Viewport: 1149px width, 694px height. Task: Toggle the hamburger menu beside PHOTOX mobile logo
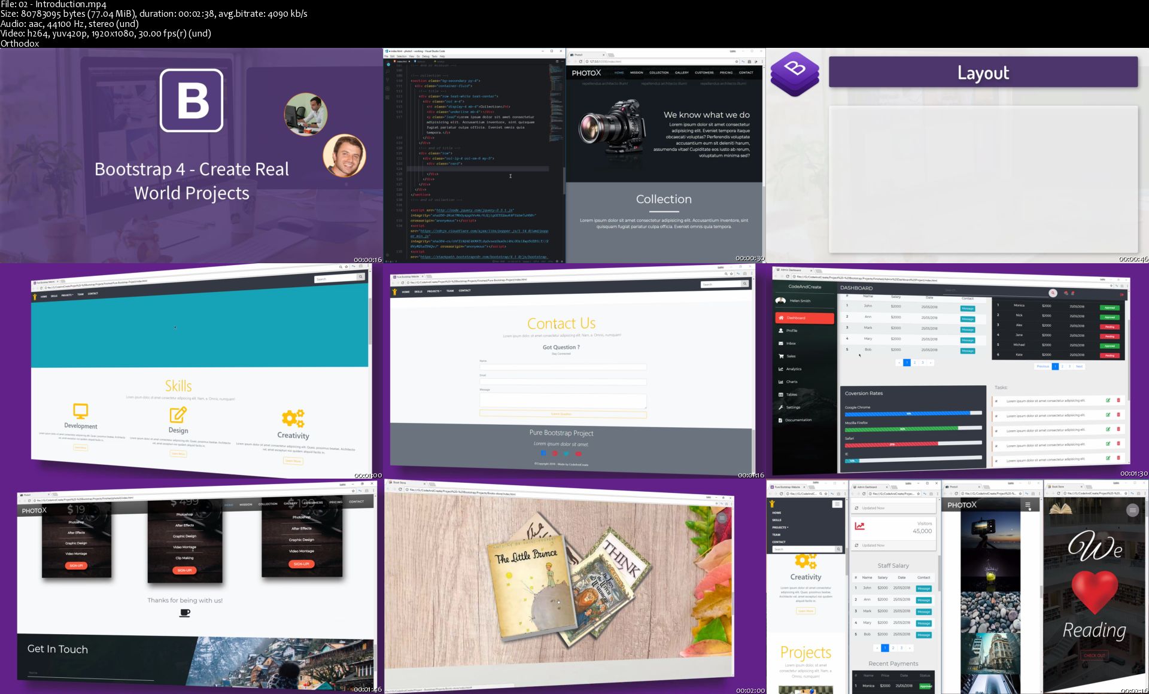[1028, 506]
